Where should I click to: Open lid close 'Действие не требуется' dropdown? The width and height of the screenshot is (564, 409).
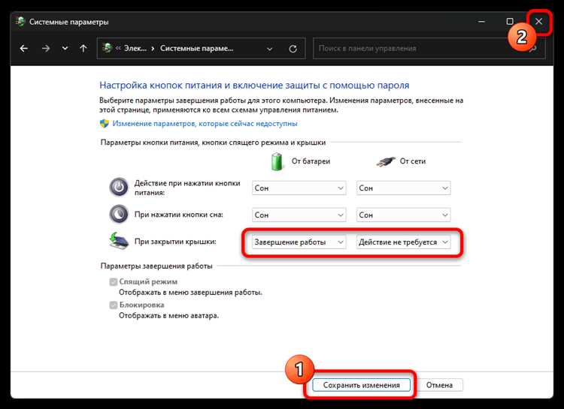point(403,242)
